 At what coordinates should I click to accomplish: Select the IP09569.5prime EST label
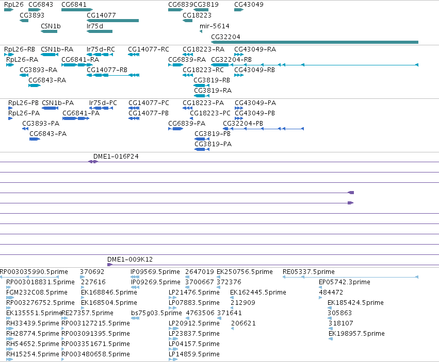[x=155, y=272]
